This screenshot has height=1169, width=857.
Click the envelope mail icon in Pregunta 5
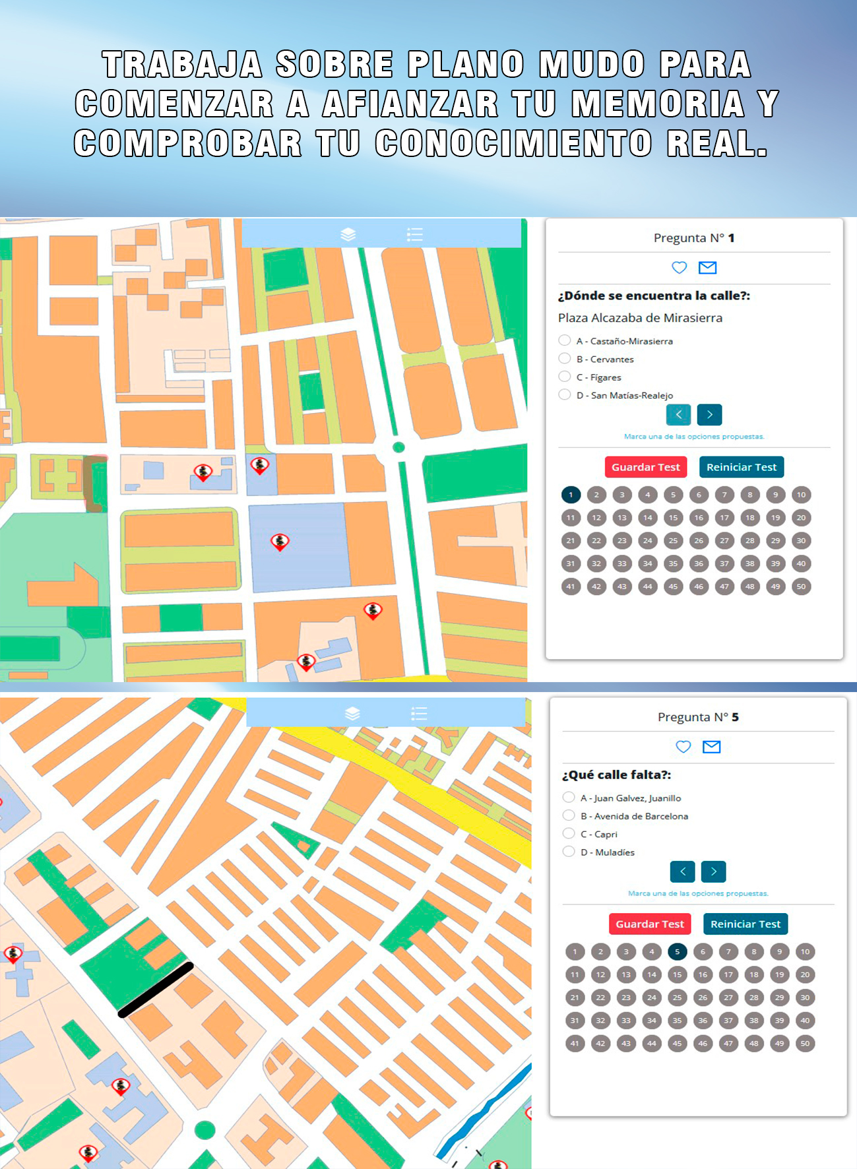pos(711,746)
